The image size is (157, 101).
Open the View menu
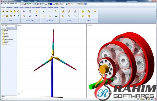pyautogui.click(x=8, y=4)
